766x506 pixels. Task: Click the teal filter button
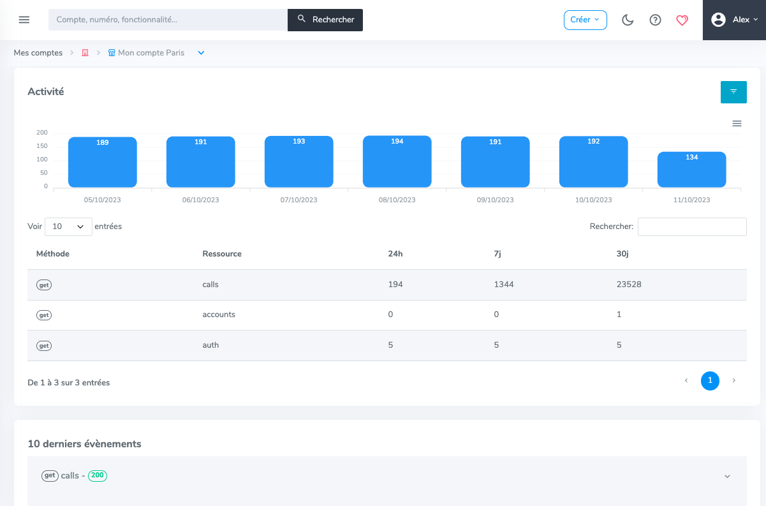pos(733,92)
